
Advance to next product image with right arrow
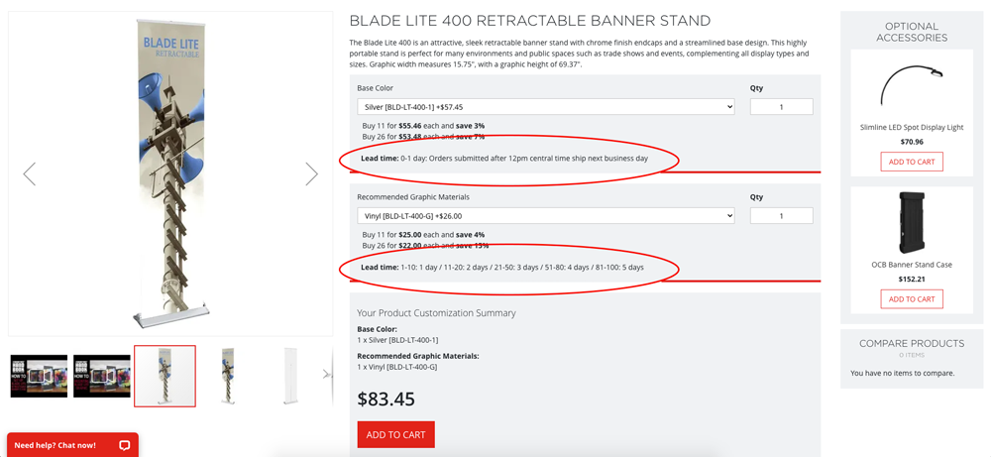[x=311, y=173]
